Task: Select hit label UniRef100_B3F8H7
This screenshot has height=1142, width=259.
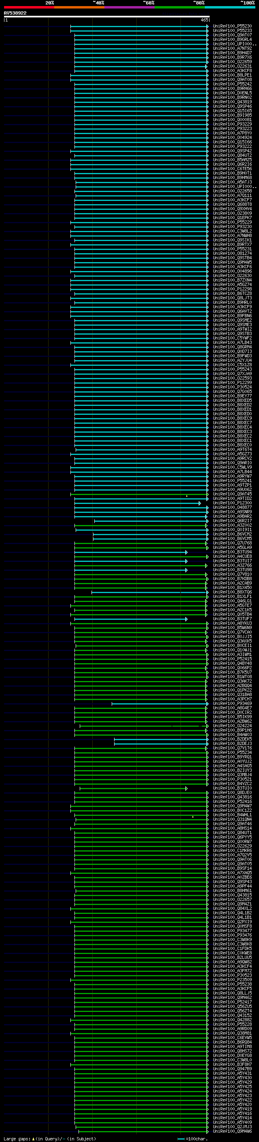Action: tap(232, 1064)
